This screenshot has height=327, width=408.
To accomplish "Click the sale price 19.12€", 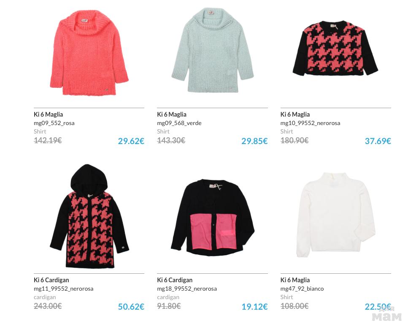I will (x=254, y=307).
